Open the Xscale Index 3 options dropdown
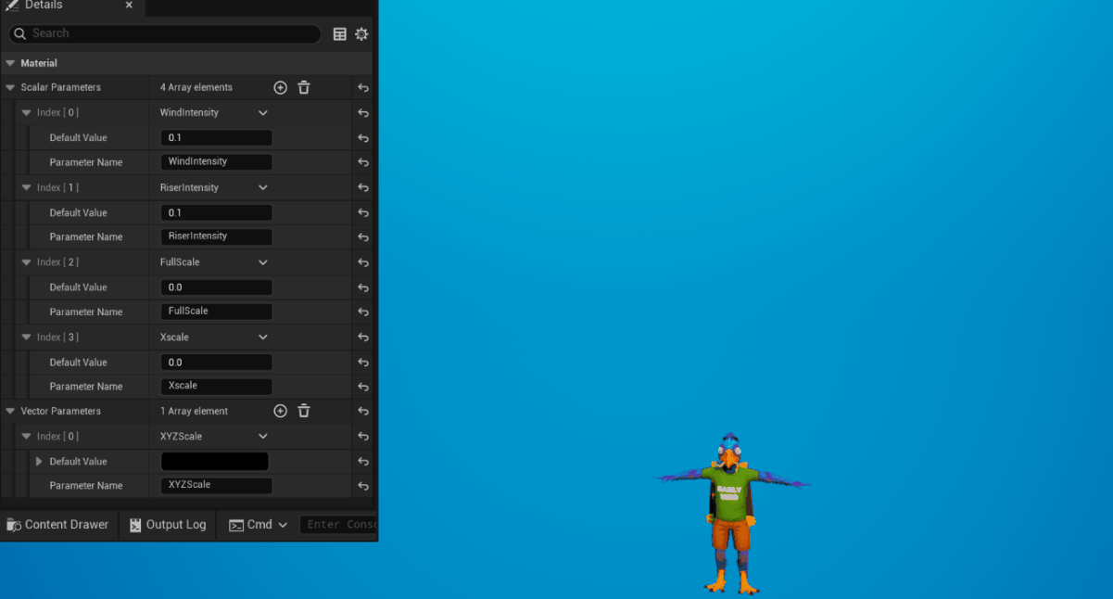The image size is (1113, 599). point(263,338)
